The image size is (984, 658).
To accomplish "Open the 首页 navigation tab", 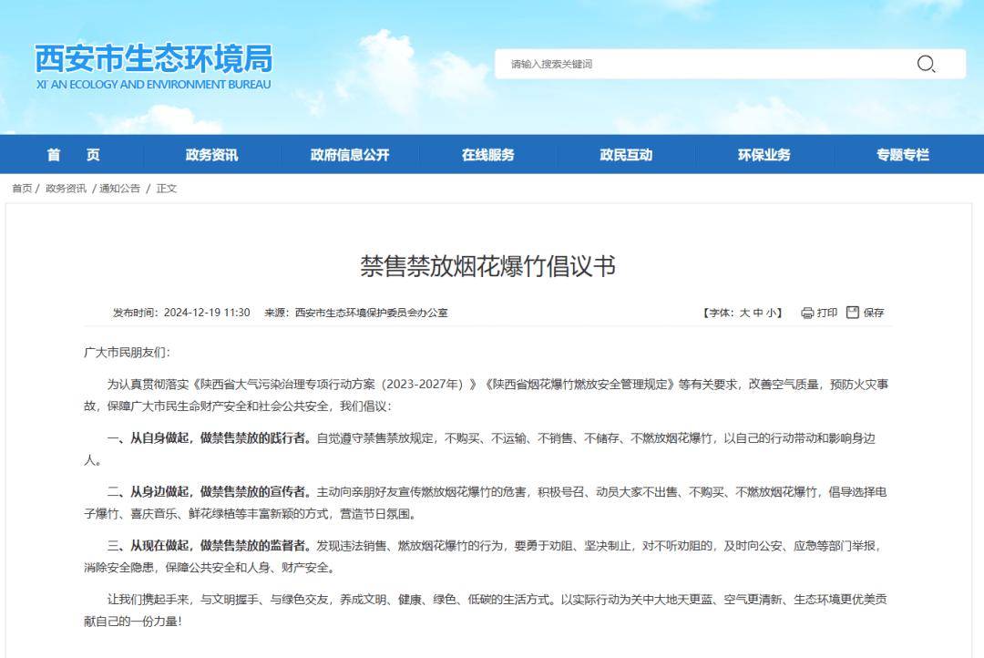I will click(74, 155).
